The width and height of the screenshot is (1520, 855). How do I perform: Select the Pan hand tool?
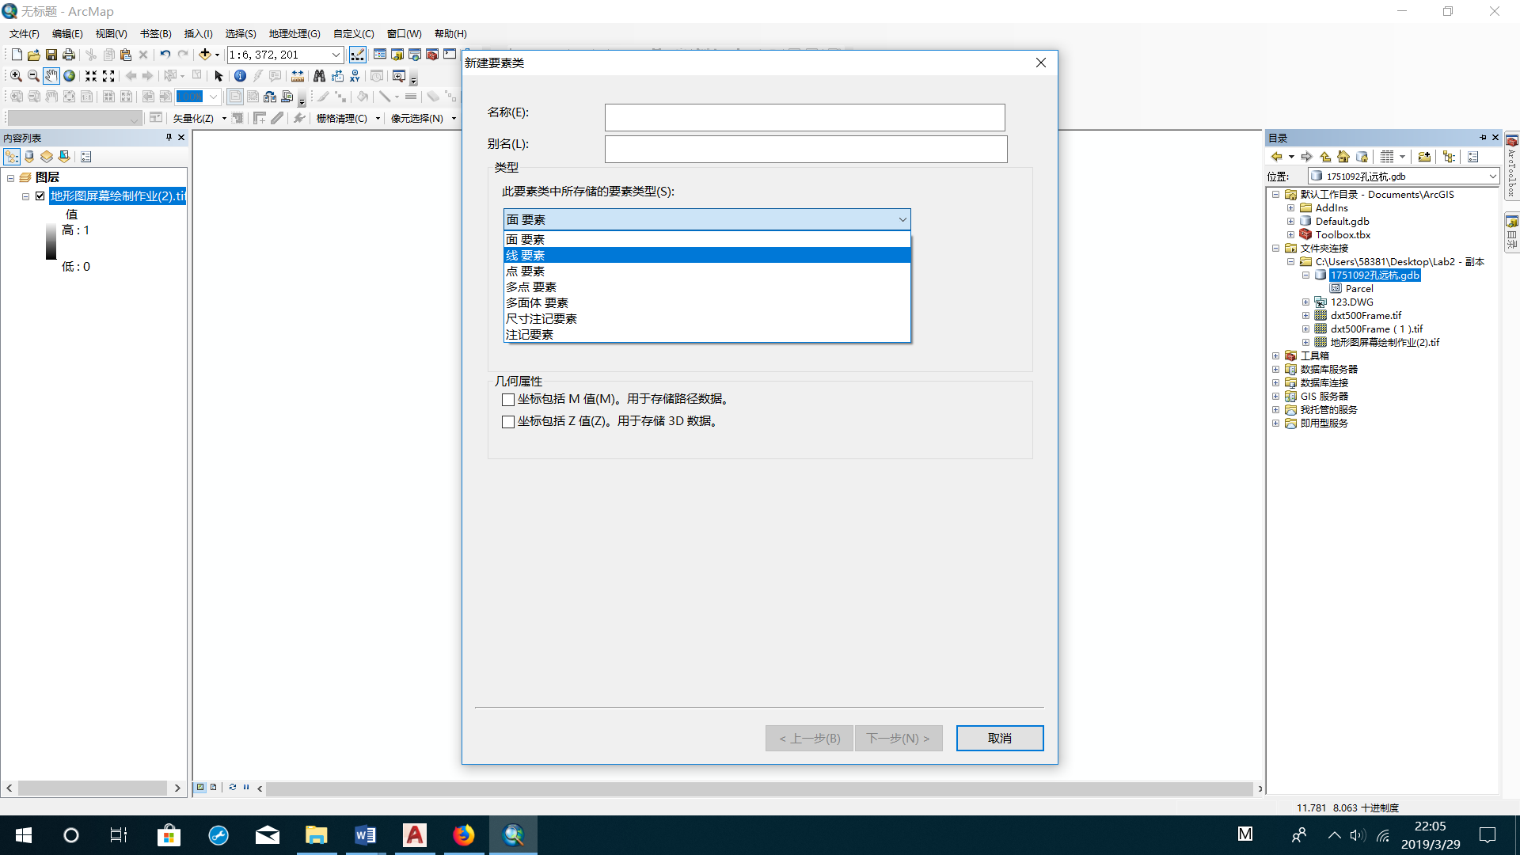coord(51,76)
